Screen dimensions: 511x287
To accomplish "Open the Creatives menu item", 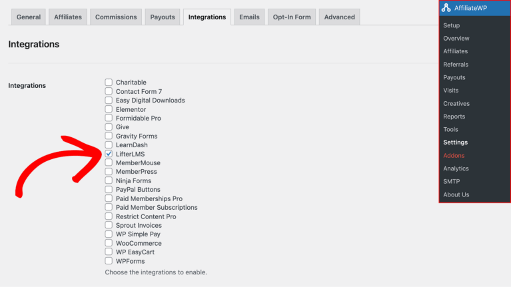I will pos(456,104).
